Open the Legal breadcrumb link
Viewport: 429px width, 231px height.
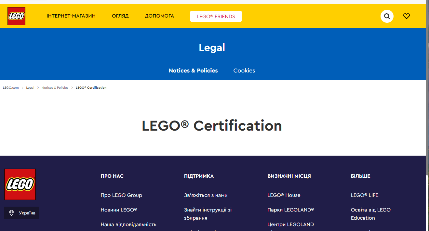click(30, 88)
